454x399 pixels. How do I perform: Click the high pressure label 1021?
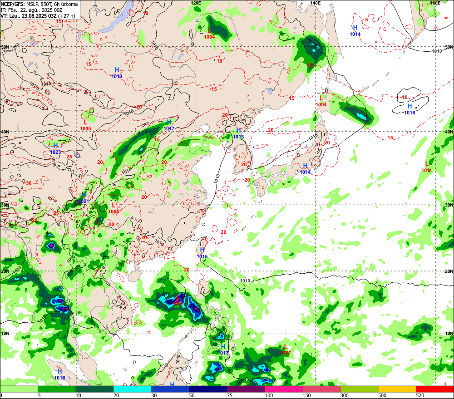tap(84, 201)
